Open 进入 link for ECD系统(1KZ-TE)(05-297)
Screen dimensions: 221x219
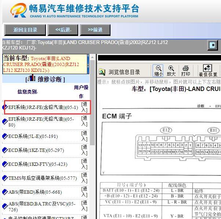84,150
